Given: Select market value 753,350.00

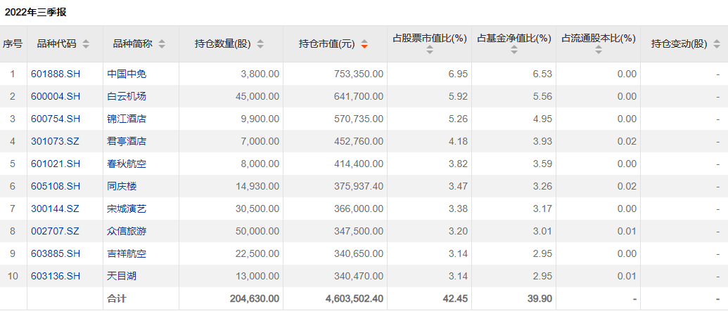Looking at the screenshot, I should coord(359,74).
